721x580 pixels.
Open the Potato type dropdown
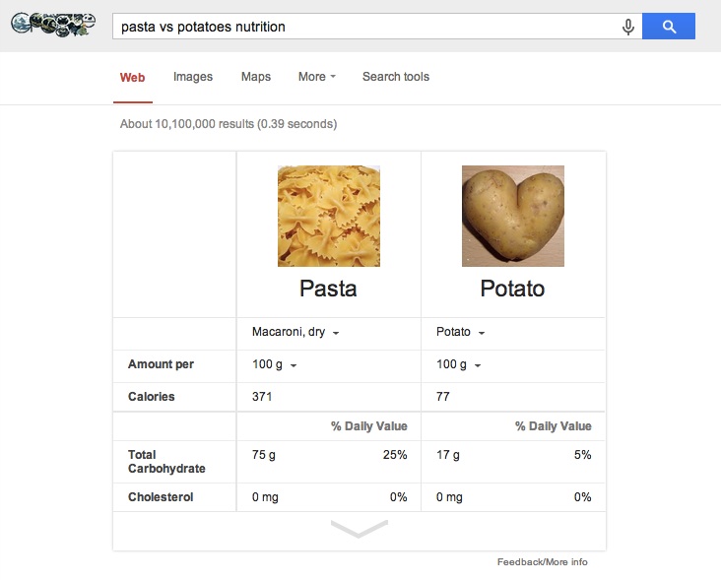[460, 332]
